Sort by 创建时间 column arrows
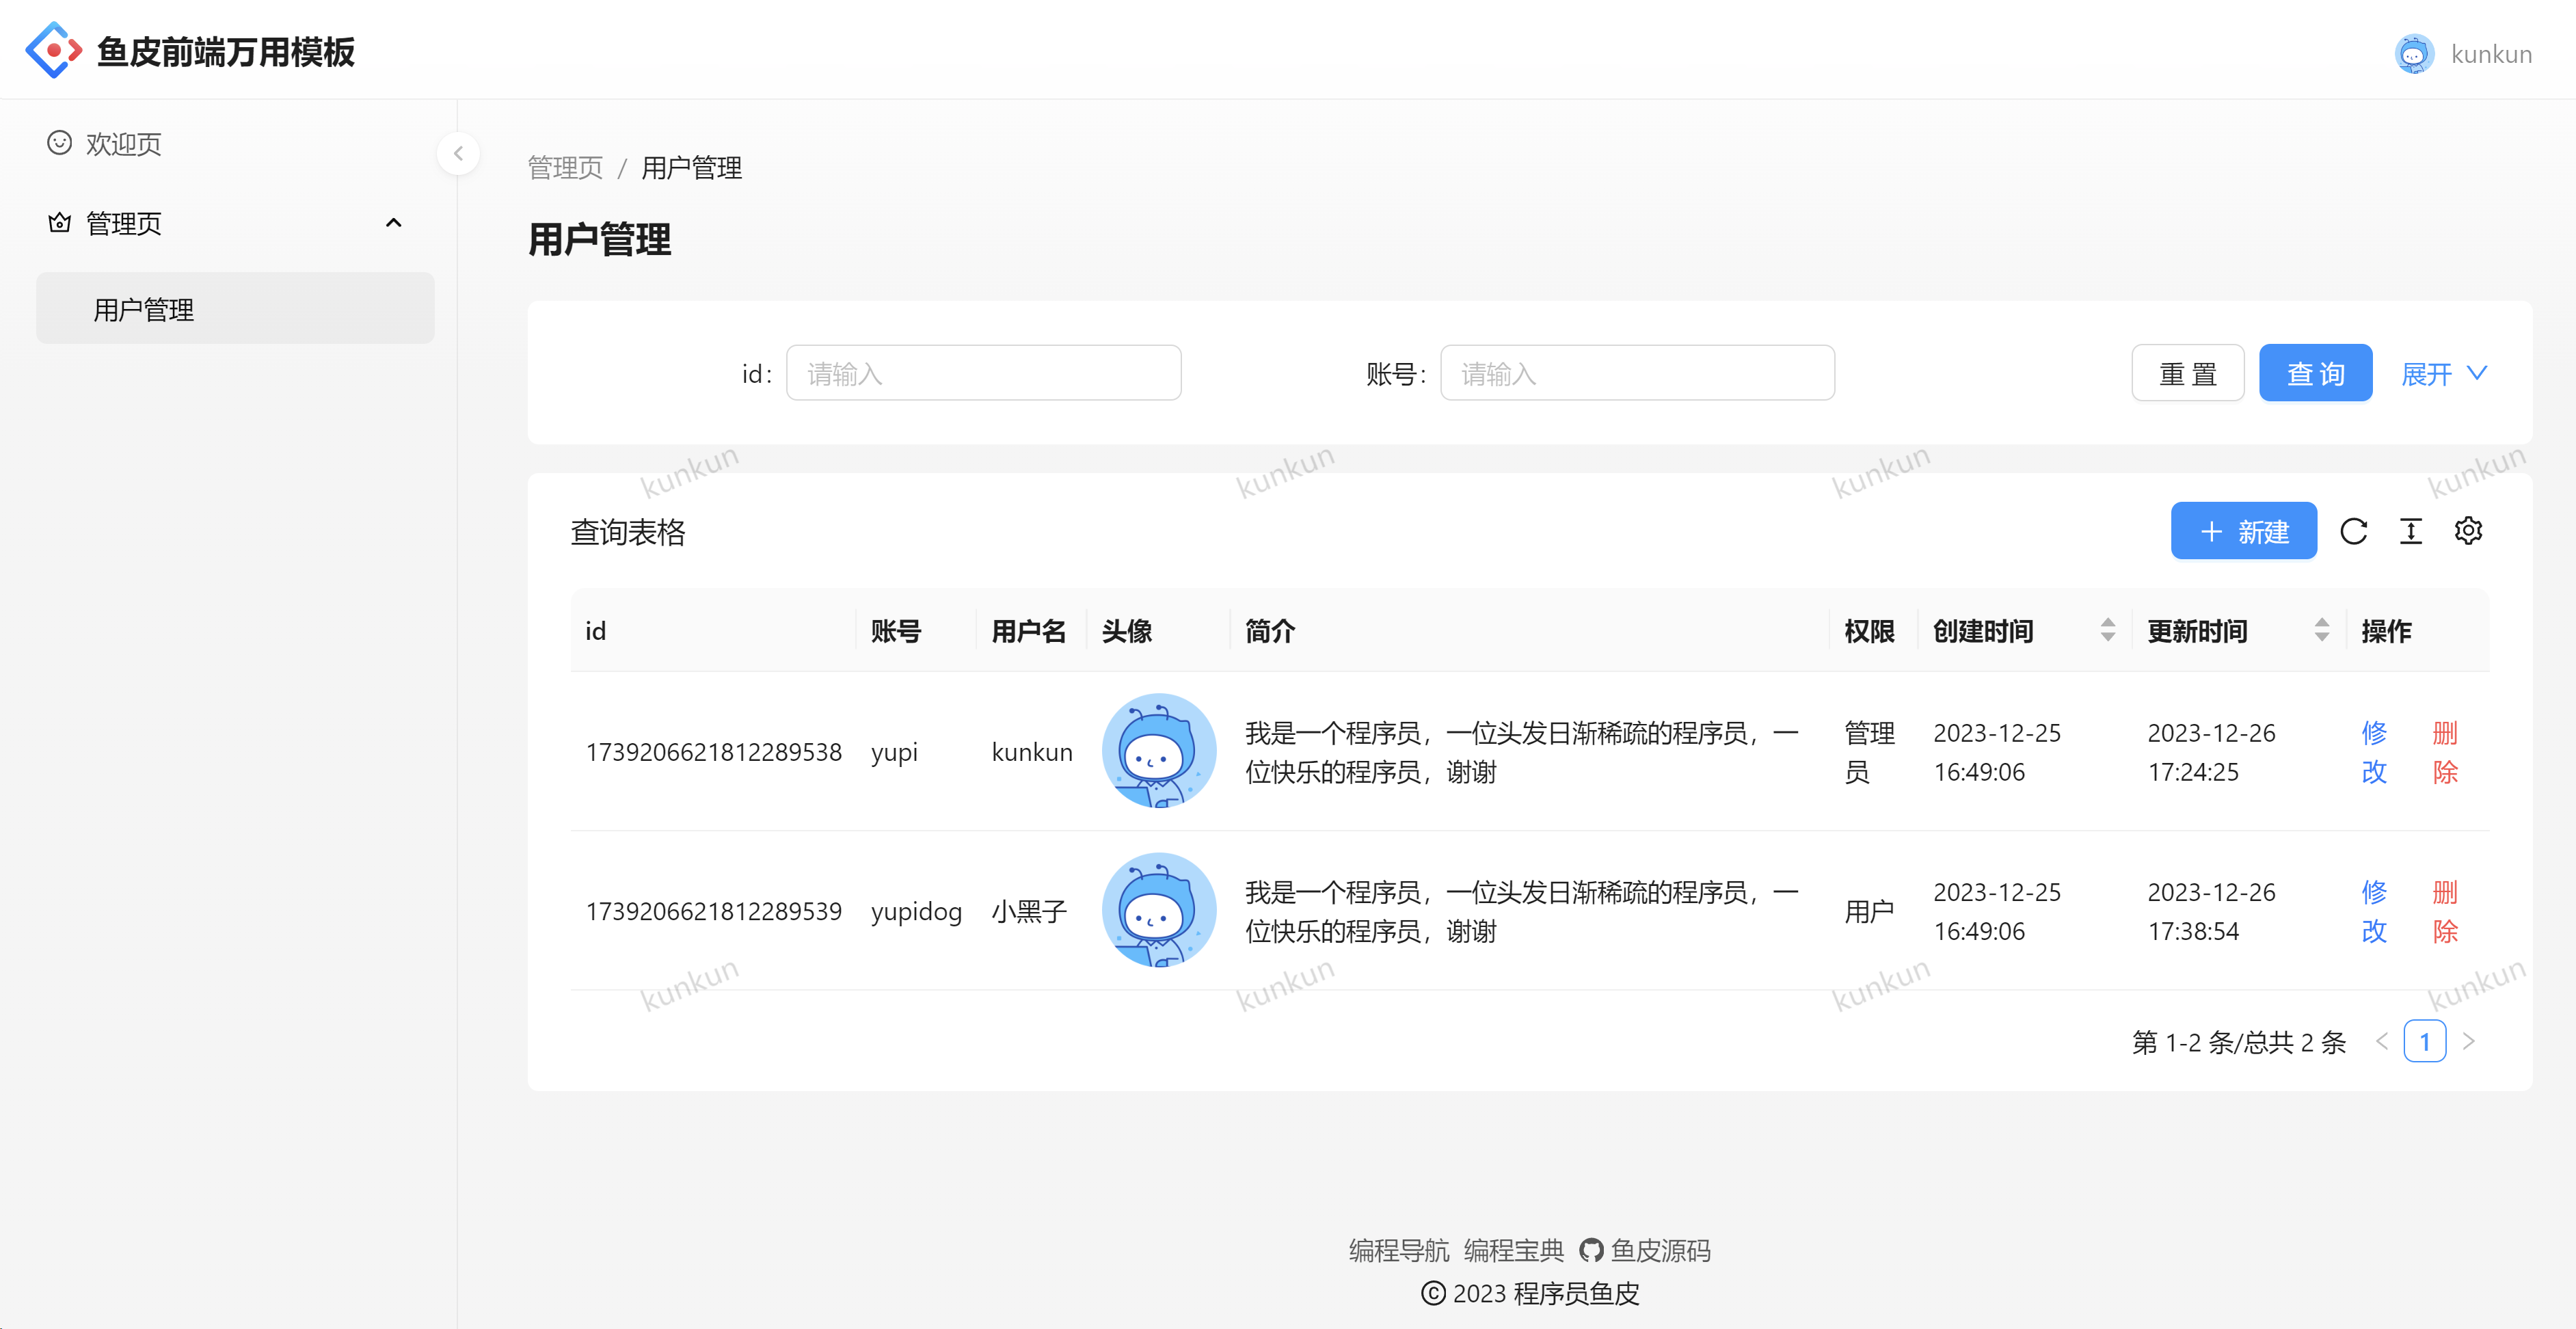The image size is (2576, 1329). click(x=2107, y=630)
